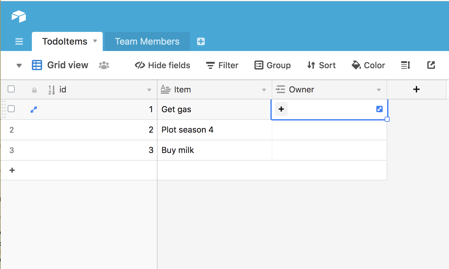Open the share view export icon
This screenshot has width=449, height=269.
431,65
